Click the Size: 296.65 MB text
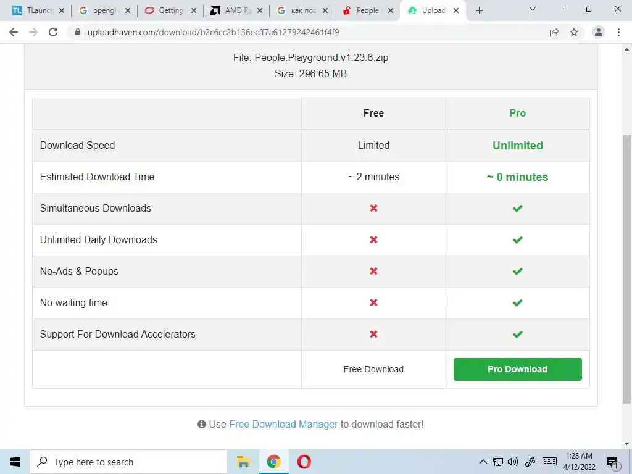This screenshot has height=474, width=632. pyautogui.click(x=310, y=74)
